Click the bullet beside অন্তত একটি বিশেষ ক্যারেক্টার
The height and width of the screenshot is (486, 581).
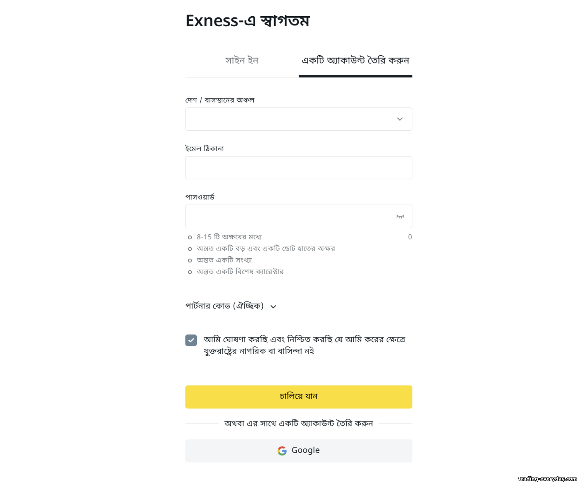point(190,272)
